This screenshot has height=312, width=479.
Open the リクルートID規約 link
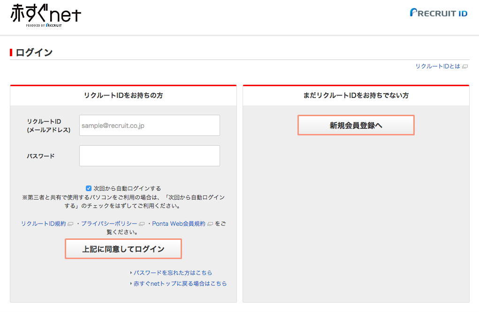pos(43,223)
